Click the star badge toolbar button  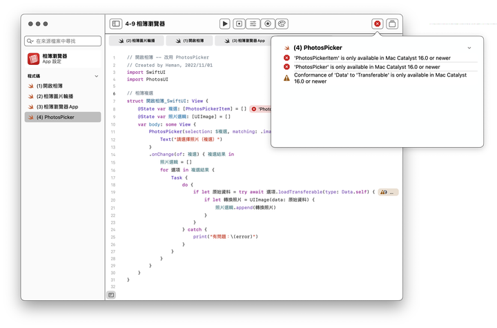(268, 23)
